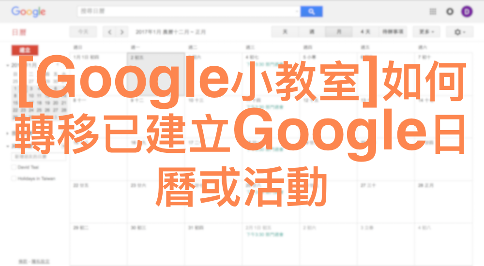This screenshot has width=484, height=266.
Task: Switch to 待辦事項 agenda view
Action: [393, 32]
